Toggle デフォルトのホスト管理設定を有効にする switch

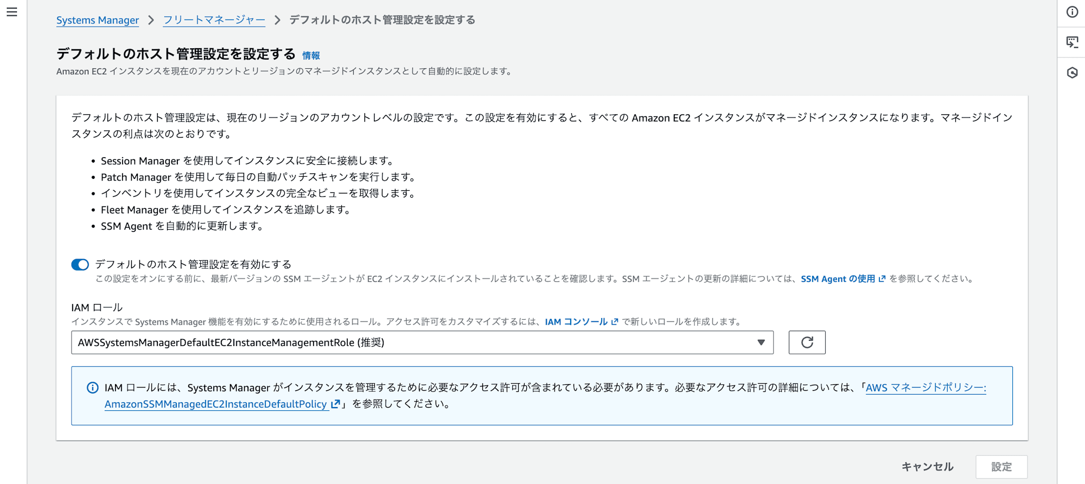point(80,264)
